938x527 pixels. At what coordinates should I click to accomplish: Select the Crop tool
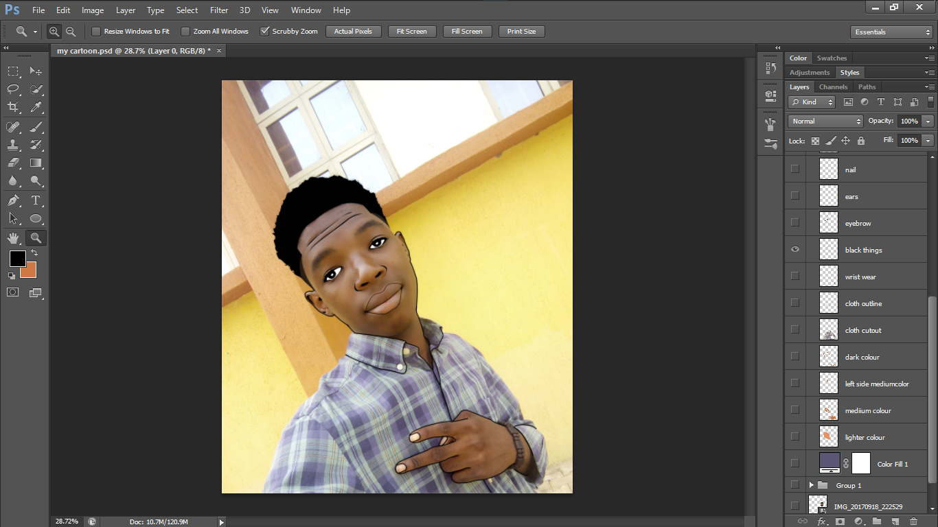13,107
